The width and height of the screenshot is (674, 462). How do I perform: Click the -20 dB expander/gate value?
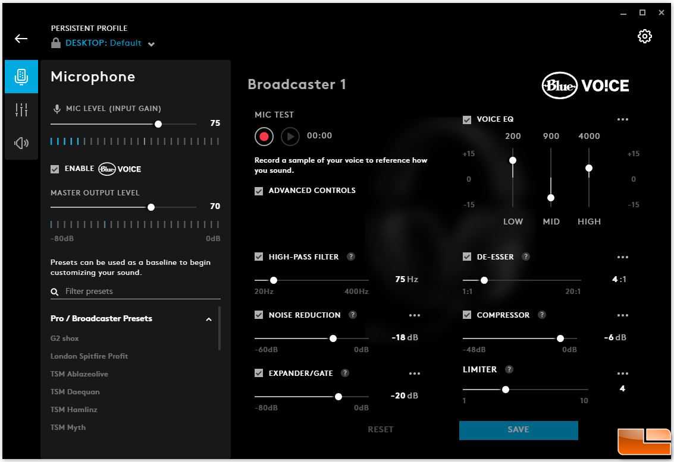404,395
